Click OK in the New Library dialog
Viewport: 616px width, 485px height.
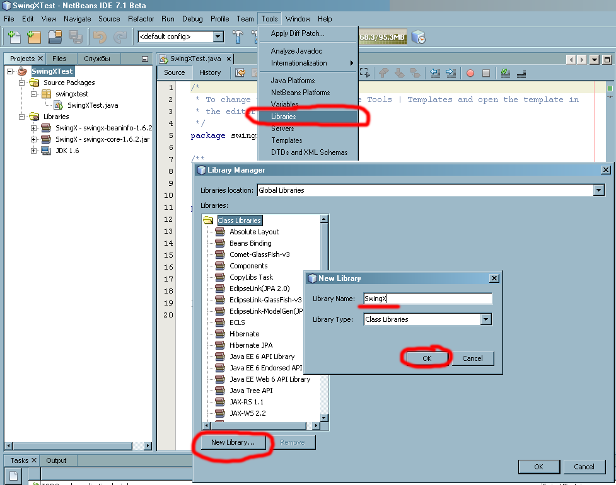click(427, 358)
